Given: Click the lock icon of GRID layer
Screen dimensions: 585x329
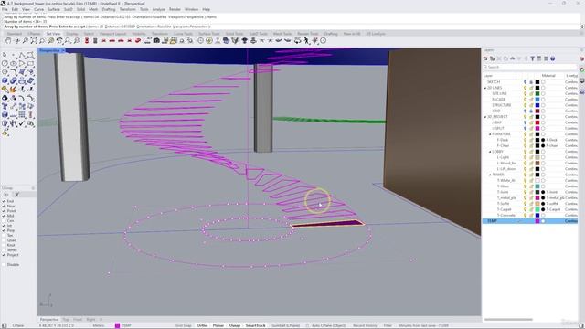Looking at the screenshot, I should (531, 111).
